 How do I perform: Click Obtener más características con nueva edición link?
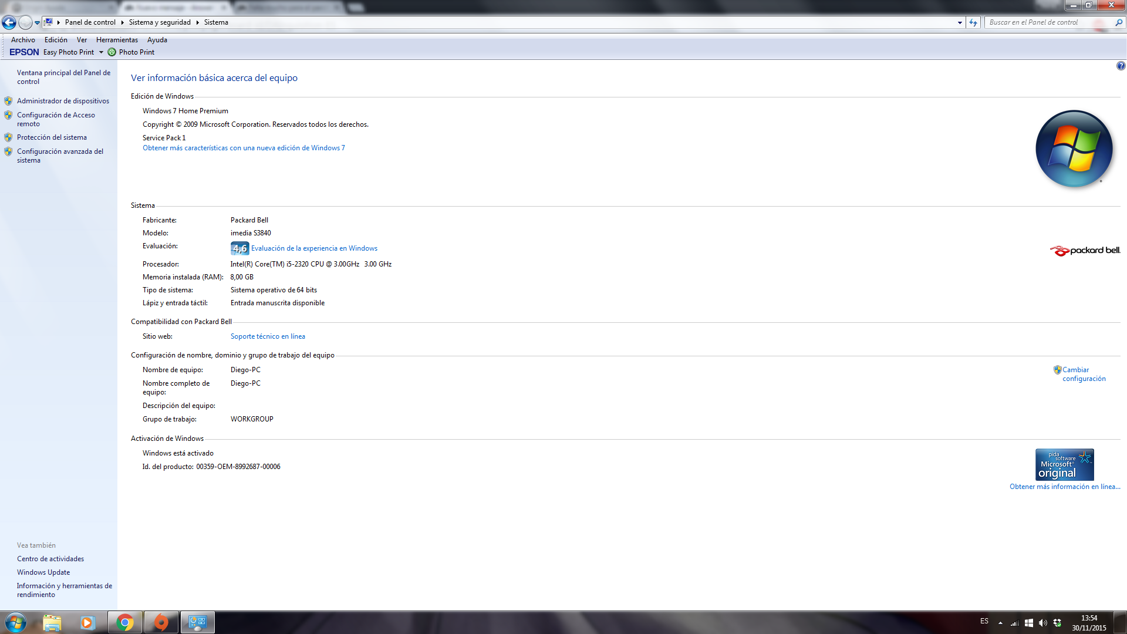point(244,148)
